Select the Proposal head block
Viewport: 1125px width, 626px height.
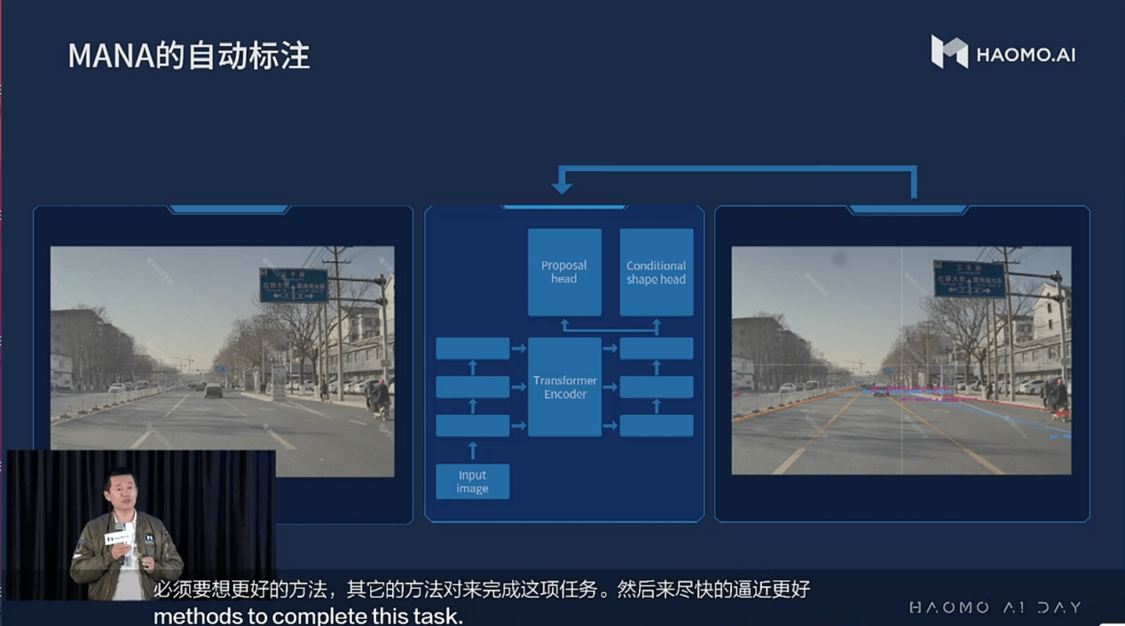point(564,272)
